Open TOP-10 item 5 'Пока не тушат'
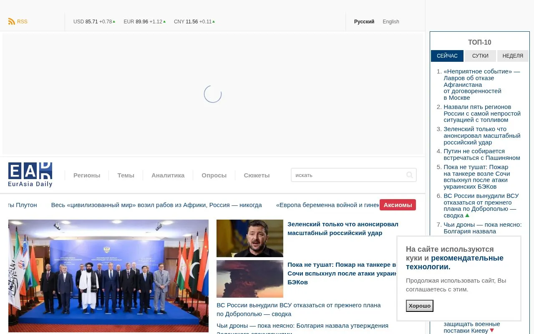 [477, 177]
